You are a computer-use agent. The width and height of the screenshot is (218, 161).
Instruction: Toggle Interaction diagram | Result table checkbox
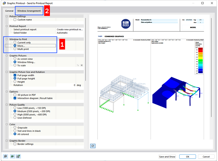tap(15, 98)
